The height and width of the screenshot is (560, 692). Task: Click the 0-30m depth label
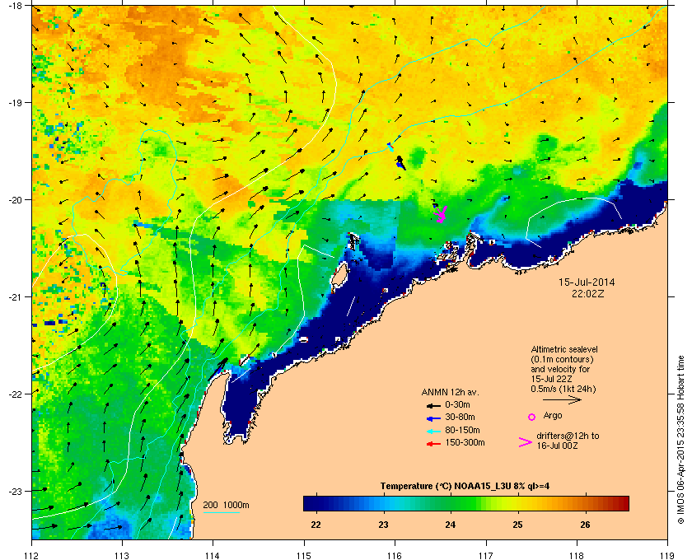457,404
